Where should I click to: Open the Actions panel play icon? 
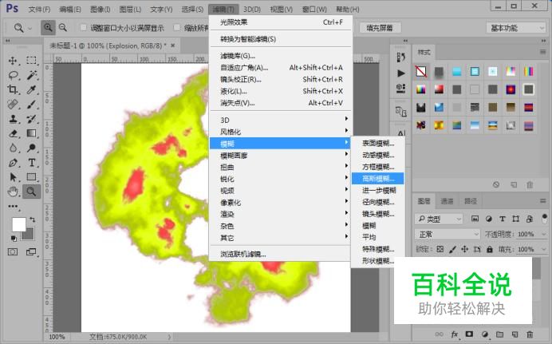pos(401,73)
